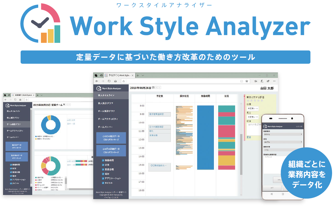Go to previous day arrow in timeline window
The height and width of the screenshot is (206, 334).
click(x=156, y=88)
